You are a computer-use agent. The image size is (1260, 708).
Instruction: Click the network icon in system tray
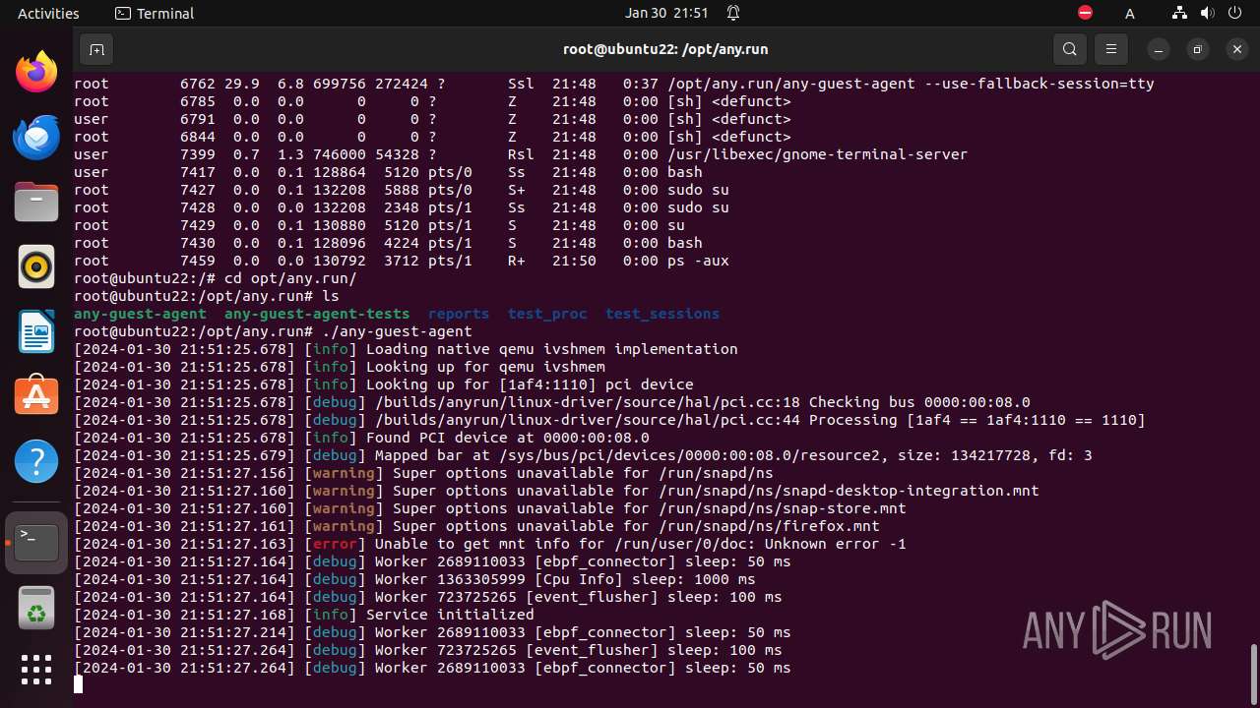[1179, 13]
